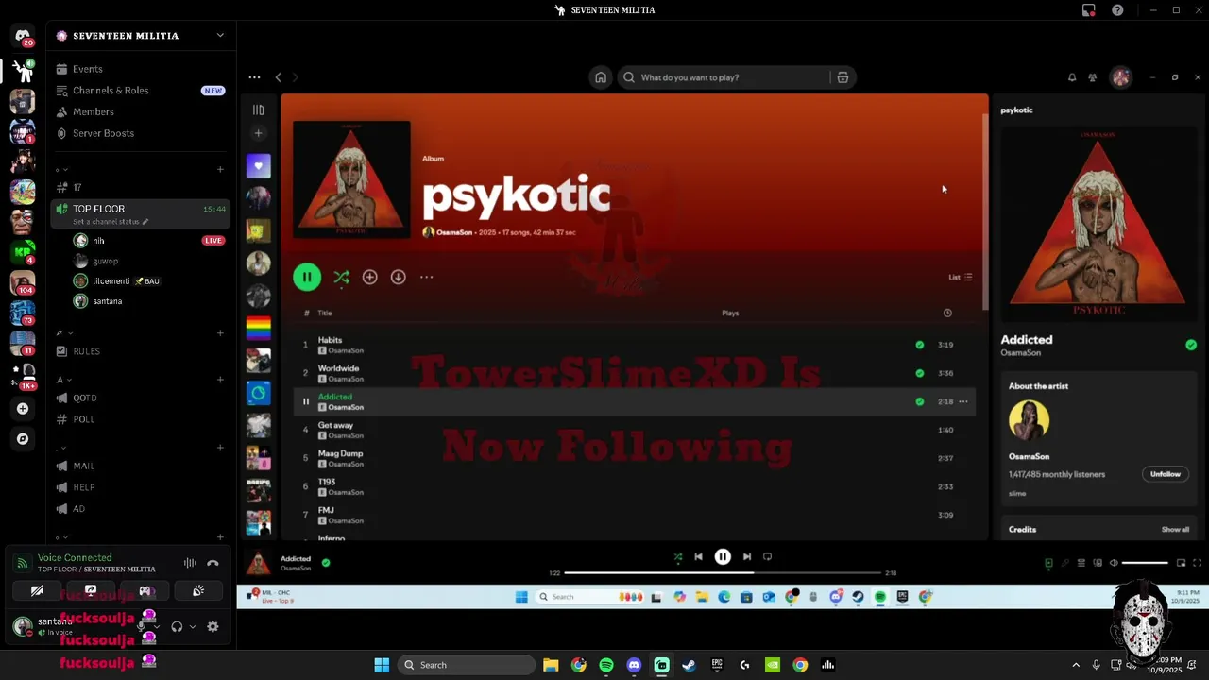Open Spotify profile avatar menu
The height and width of the screenshot is (680, 1209).
(x=1120, y=77)
